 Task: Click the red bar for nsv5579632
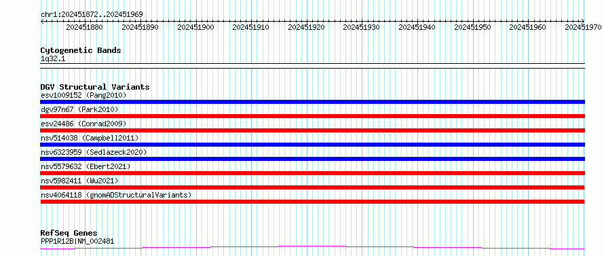click(312, 173)
